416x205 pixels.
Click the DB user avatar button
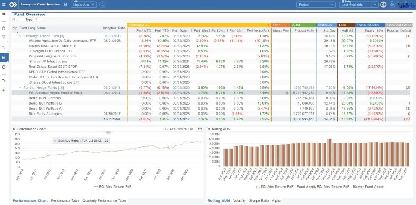point(383,5)
